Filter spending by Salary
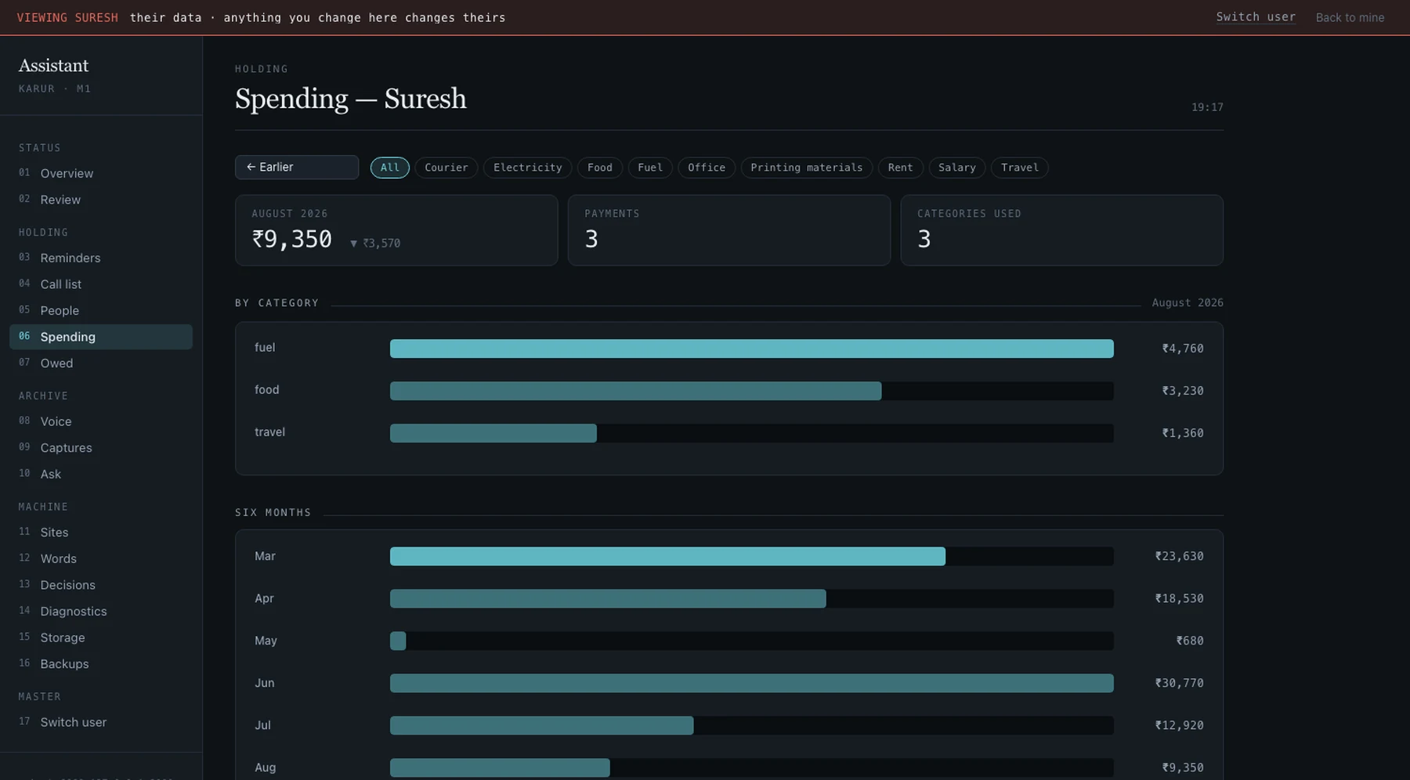The image size is (1410, 780). coord(957,168)
